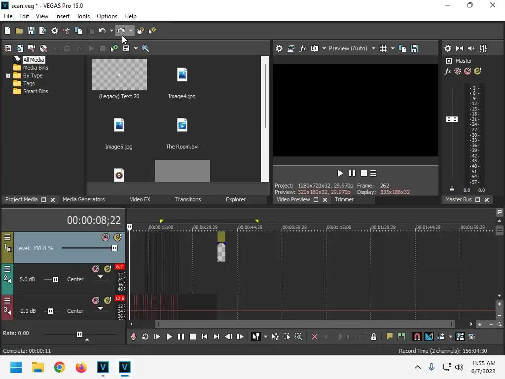Click track 1 Level slider handle

(x=114, y=248)
